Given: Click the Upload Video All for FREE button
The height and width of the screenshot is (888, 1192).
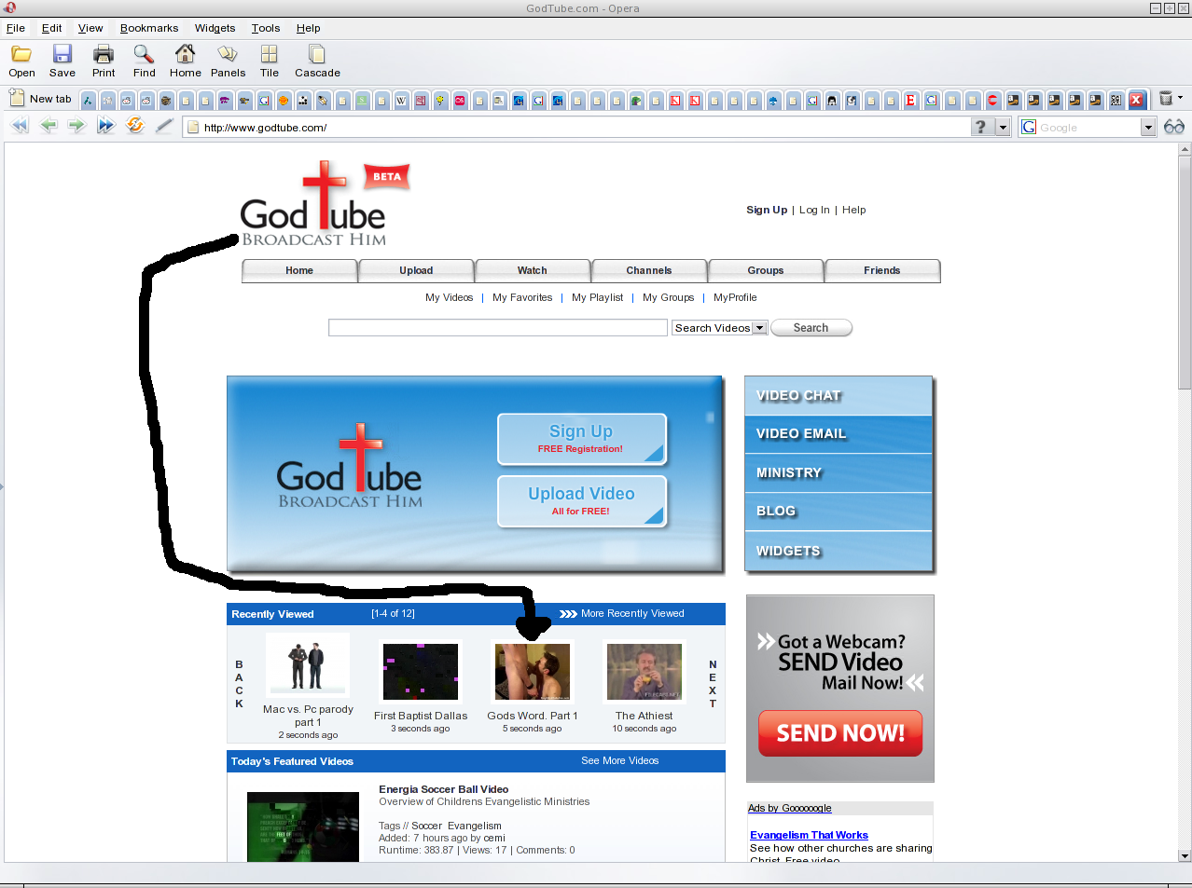Looking at the screenshot, I should pyautogui.click(x=582, y=501).
